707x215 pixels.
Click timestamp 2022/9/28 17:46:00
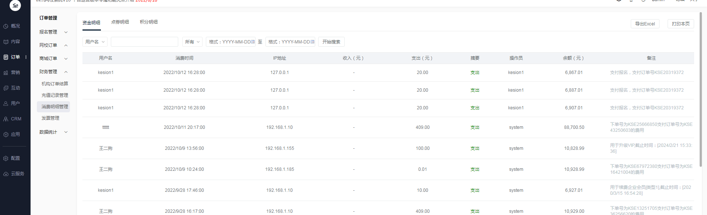184,190
